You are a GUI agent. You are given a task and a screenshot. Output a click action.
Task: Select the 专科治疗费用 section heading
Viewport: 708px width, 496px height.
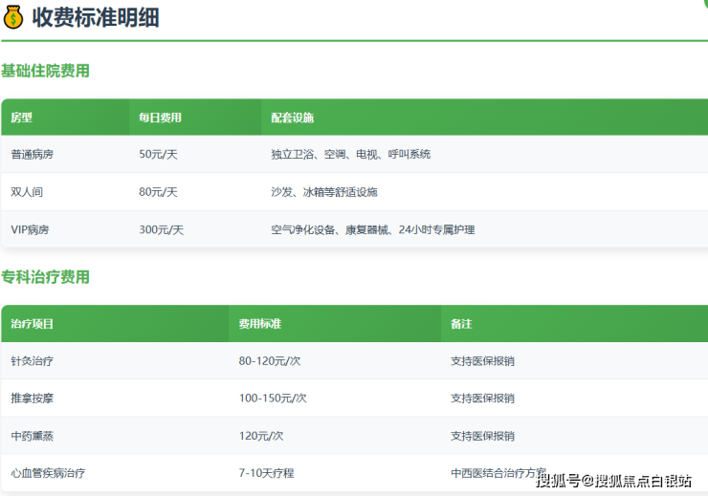click(45, 277)
